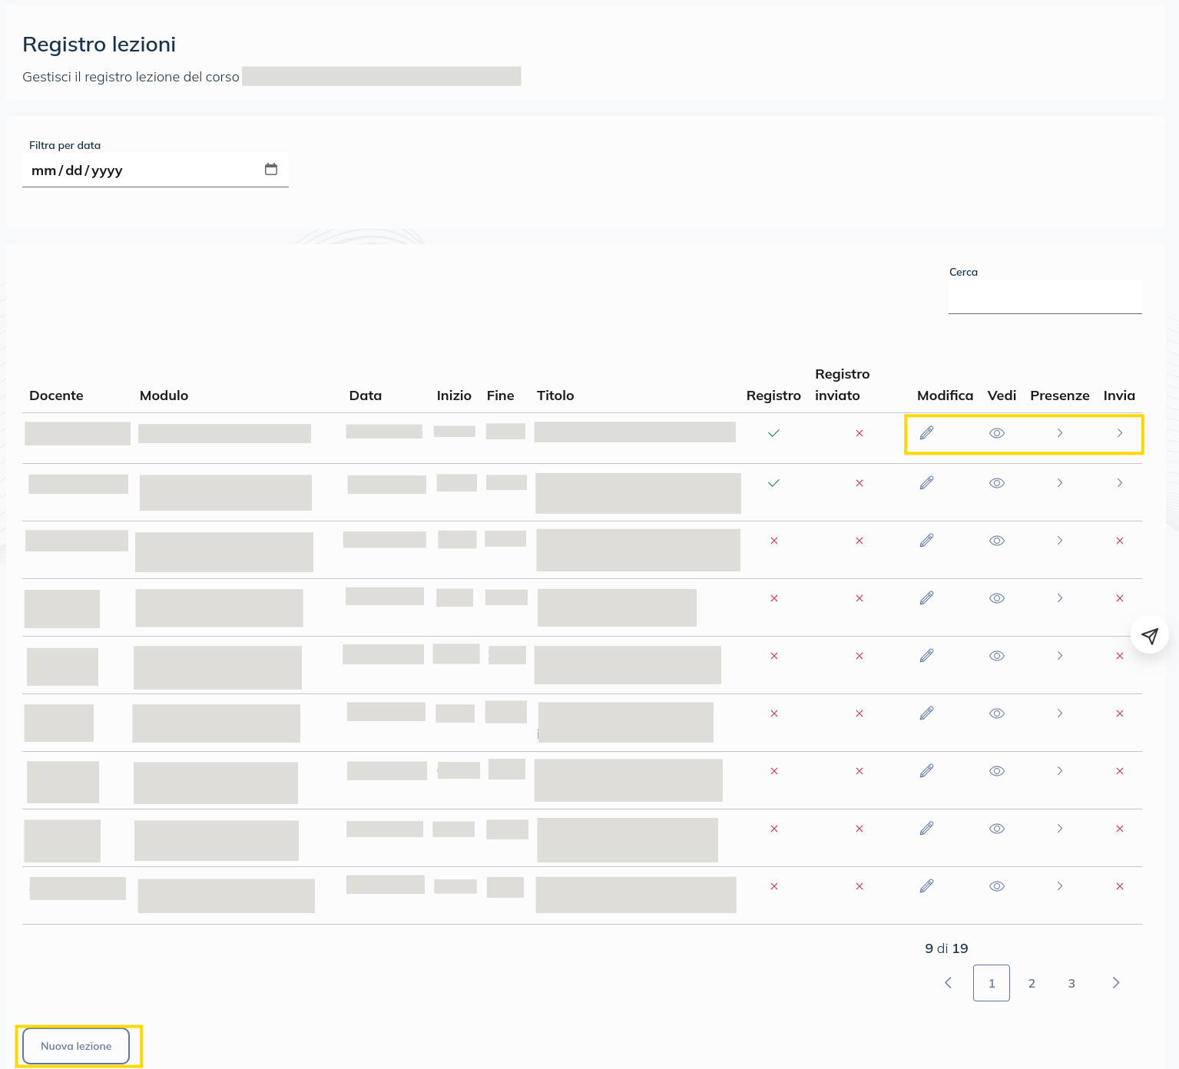The image size is (1179, 1069).
Task: Sort table by the Docente column header
Action: pyautogui.click(x=56, y=395)
